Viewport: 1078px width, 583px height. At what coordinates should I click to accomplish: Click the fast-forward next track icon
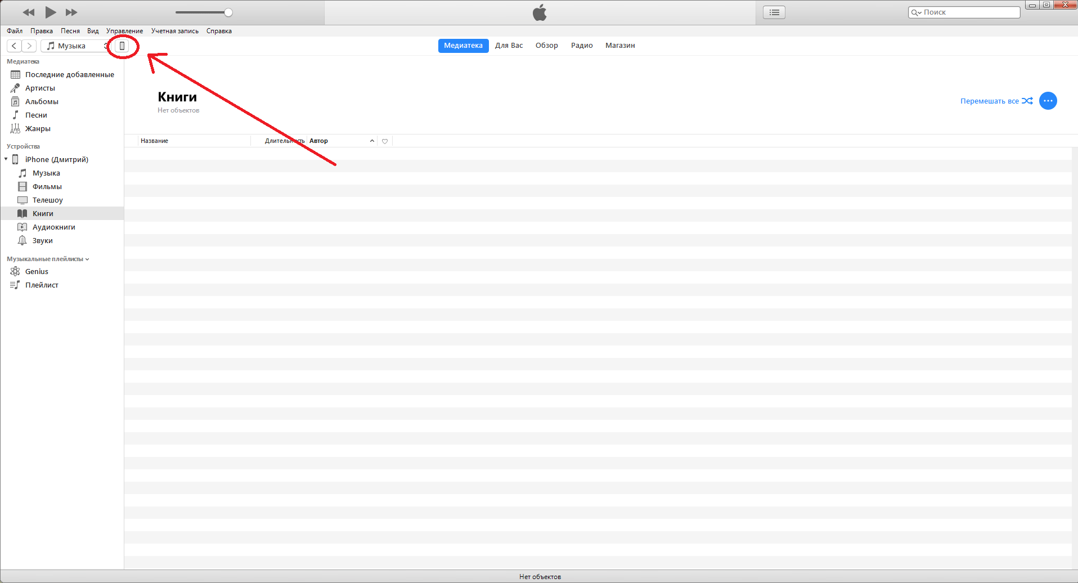tap(71, 12)
